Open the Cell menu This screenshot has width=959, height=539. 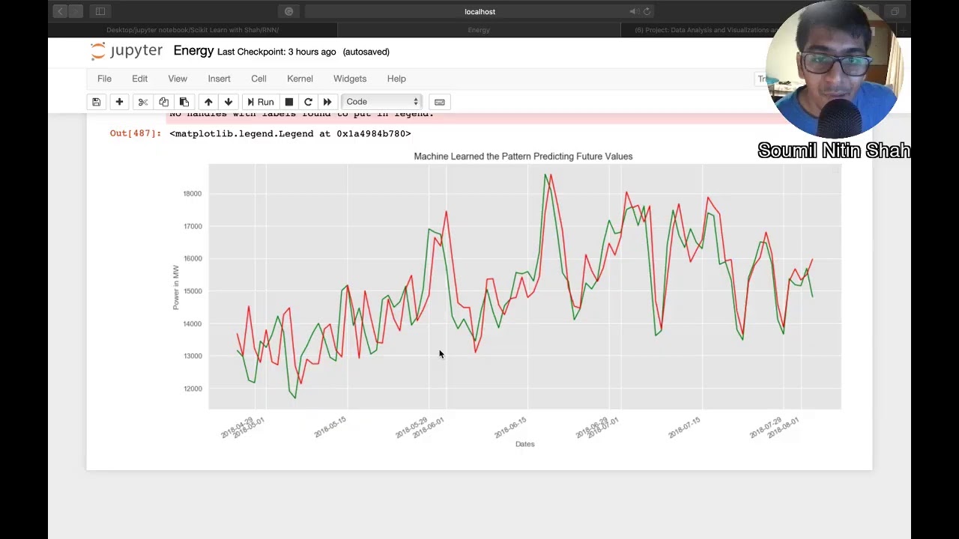pyautogui.click(x=258, y=79)
